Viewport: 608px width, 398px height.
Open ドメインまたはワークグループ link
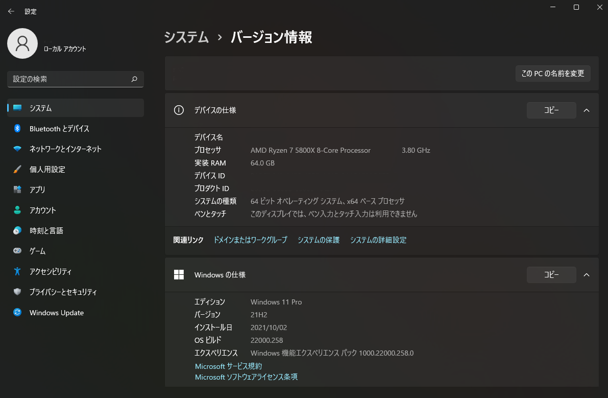click(251, 240)
